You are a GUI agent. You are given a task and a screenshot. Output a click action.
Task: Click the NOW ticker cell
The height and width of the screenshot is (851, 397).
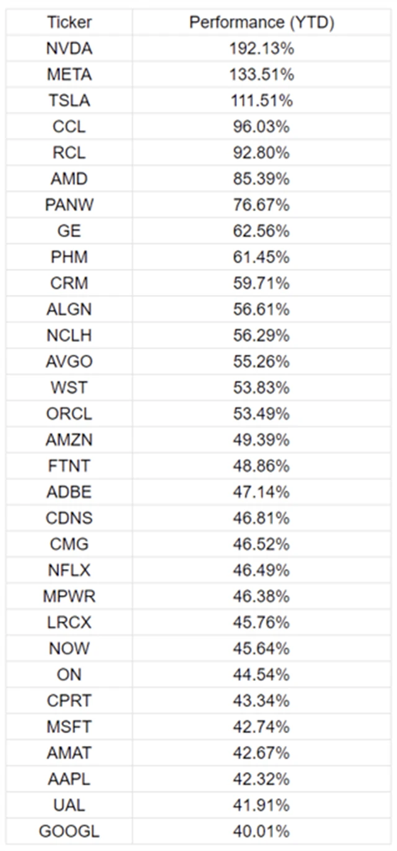coord(69,648)
